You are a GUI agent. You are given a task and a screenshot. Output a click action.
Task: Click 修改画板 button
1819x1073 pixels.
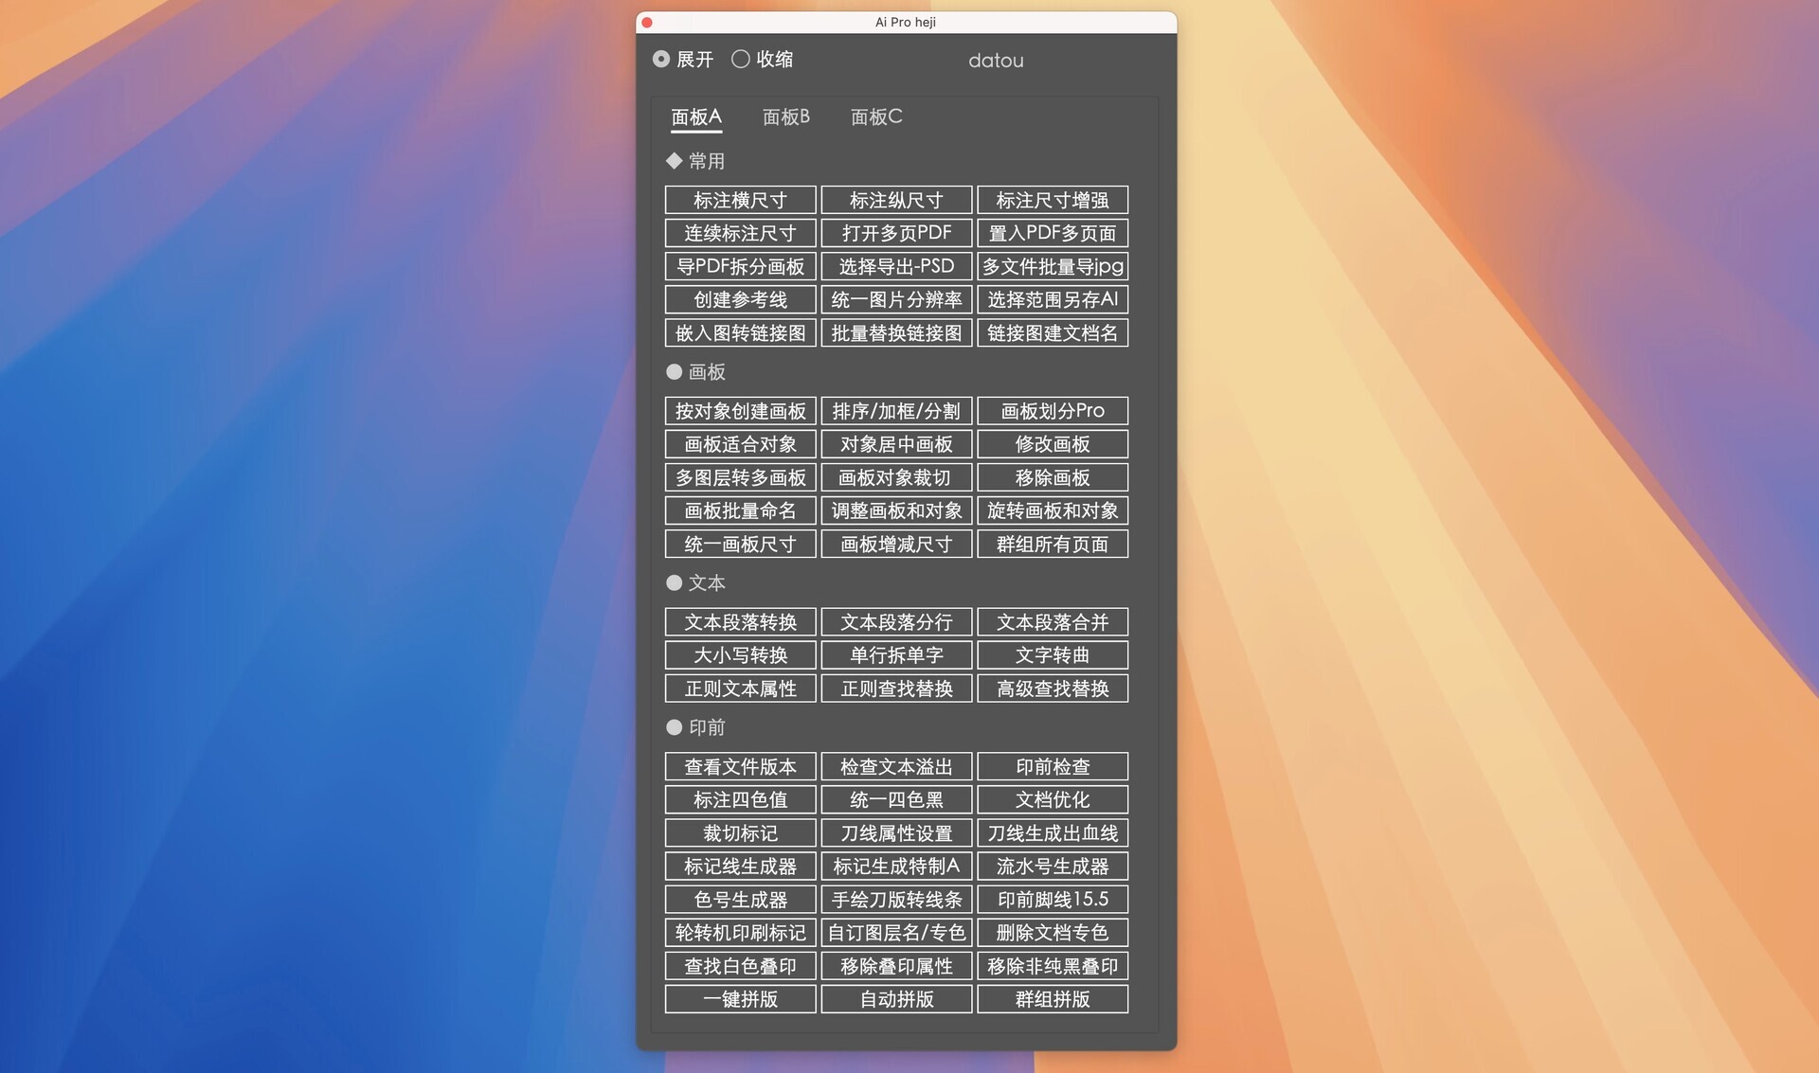click(1053, 444)
